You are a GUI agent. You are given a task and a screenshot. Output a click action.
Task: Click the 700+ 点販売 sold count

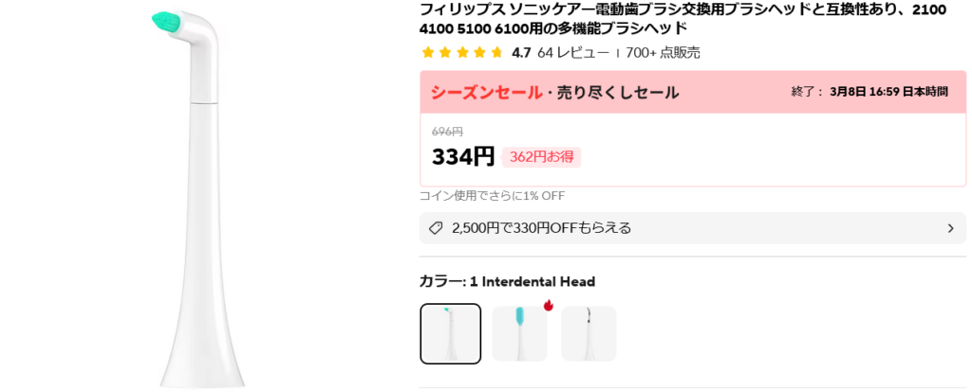pyautogui.click(x=663, y=53)
